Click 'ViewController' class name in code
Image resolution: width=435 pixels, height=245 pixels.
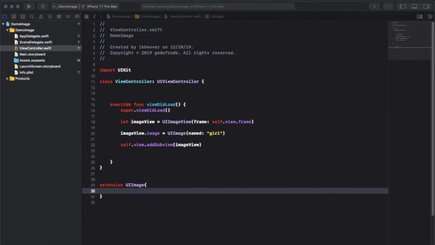(x=133, y=82)
